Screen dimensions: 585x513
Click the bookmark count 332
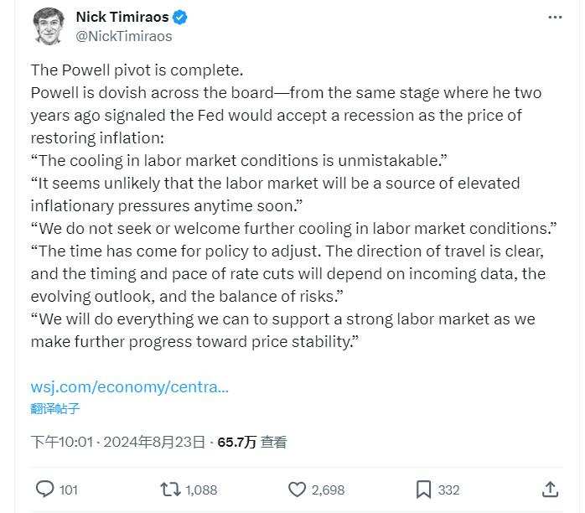448,490
